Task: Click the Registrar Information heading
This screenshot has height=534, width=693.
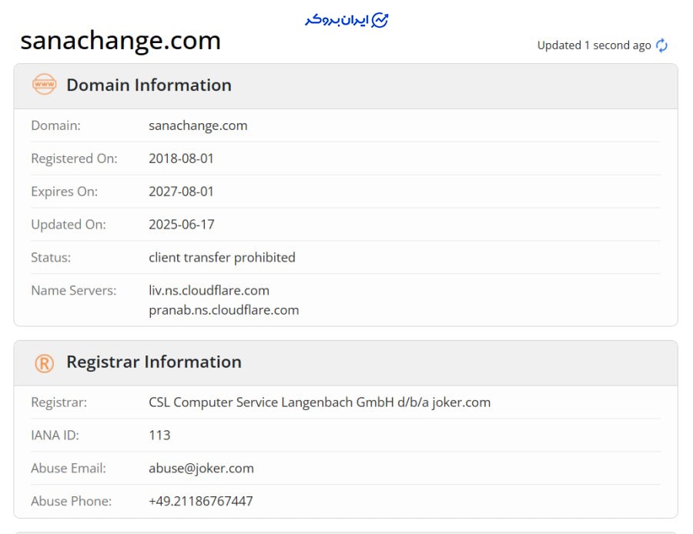Action: 154,362
